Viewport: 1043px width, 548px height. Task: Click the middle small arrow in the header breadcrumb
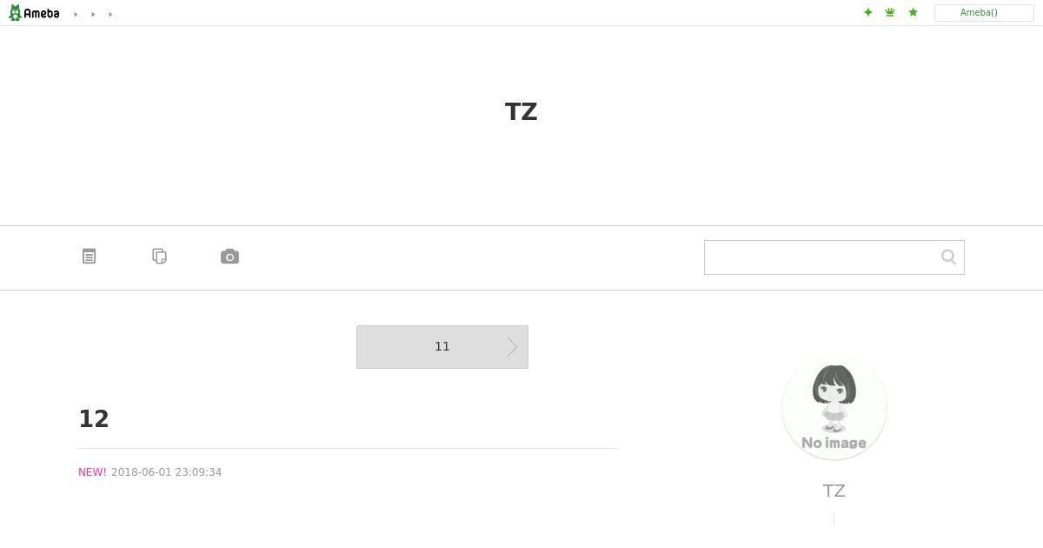(93, 14)
